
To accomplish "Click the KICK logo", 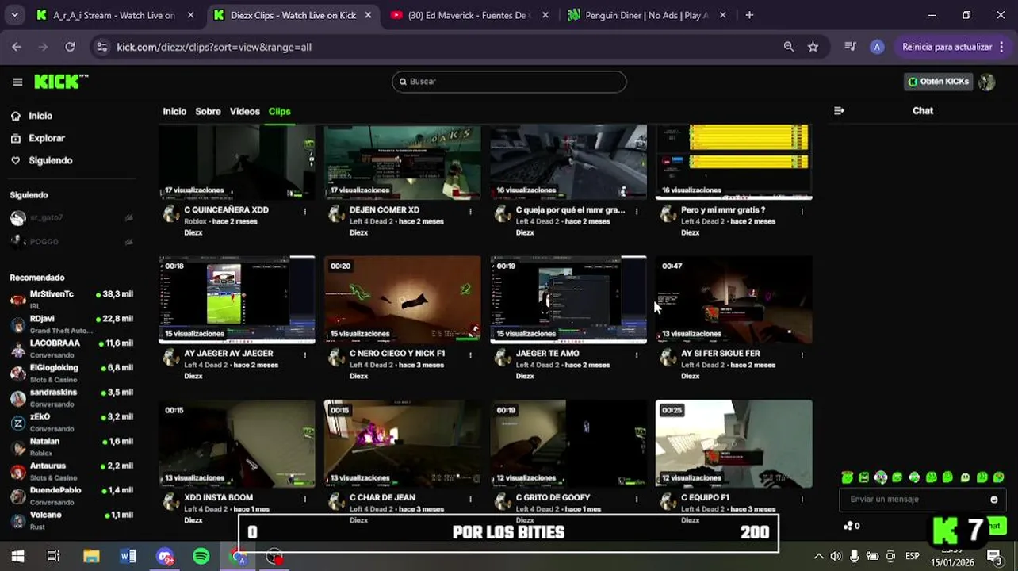I will 61,82.
